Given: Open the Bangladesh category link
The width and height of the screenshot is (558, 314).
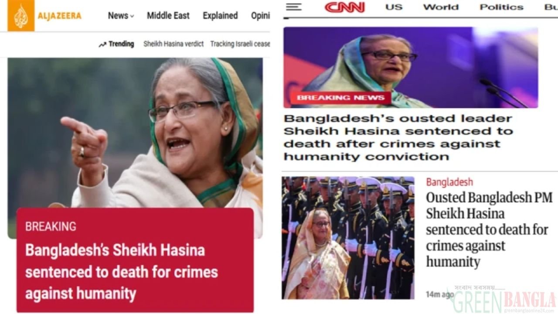Looking at the screenshot, I should 449,182.
